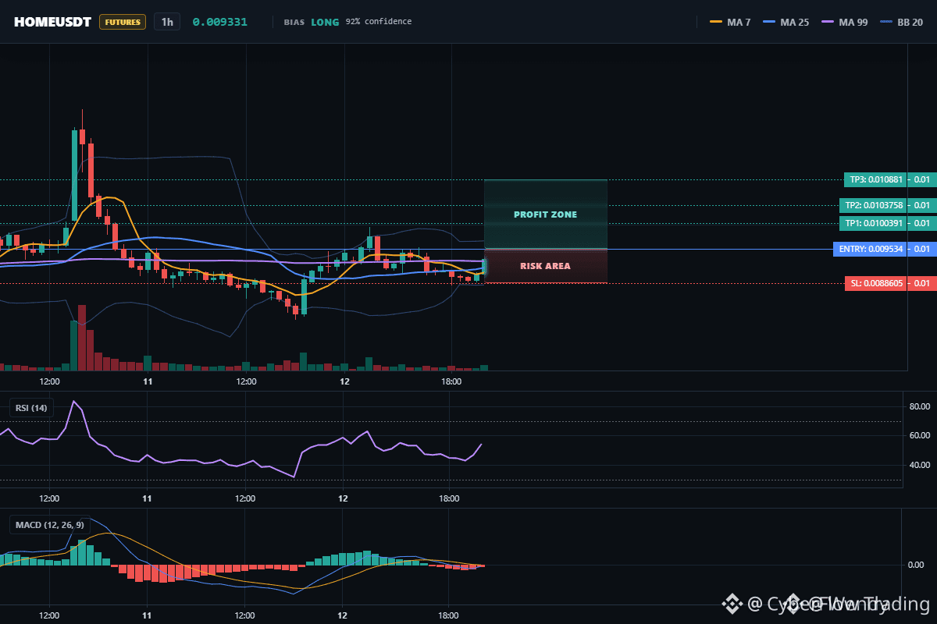Click the RSI (14) indicator label
This screenshot has height=624, width=937.
click(x=31, y=407)
